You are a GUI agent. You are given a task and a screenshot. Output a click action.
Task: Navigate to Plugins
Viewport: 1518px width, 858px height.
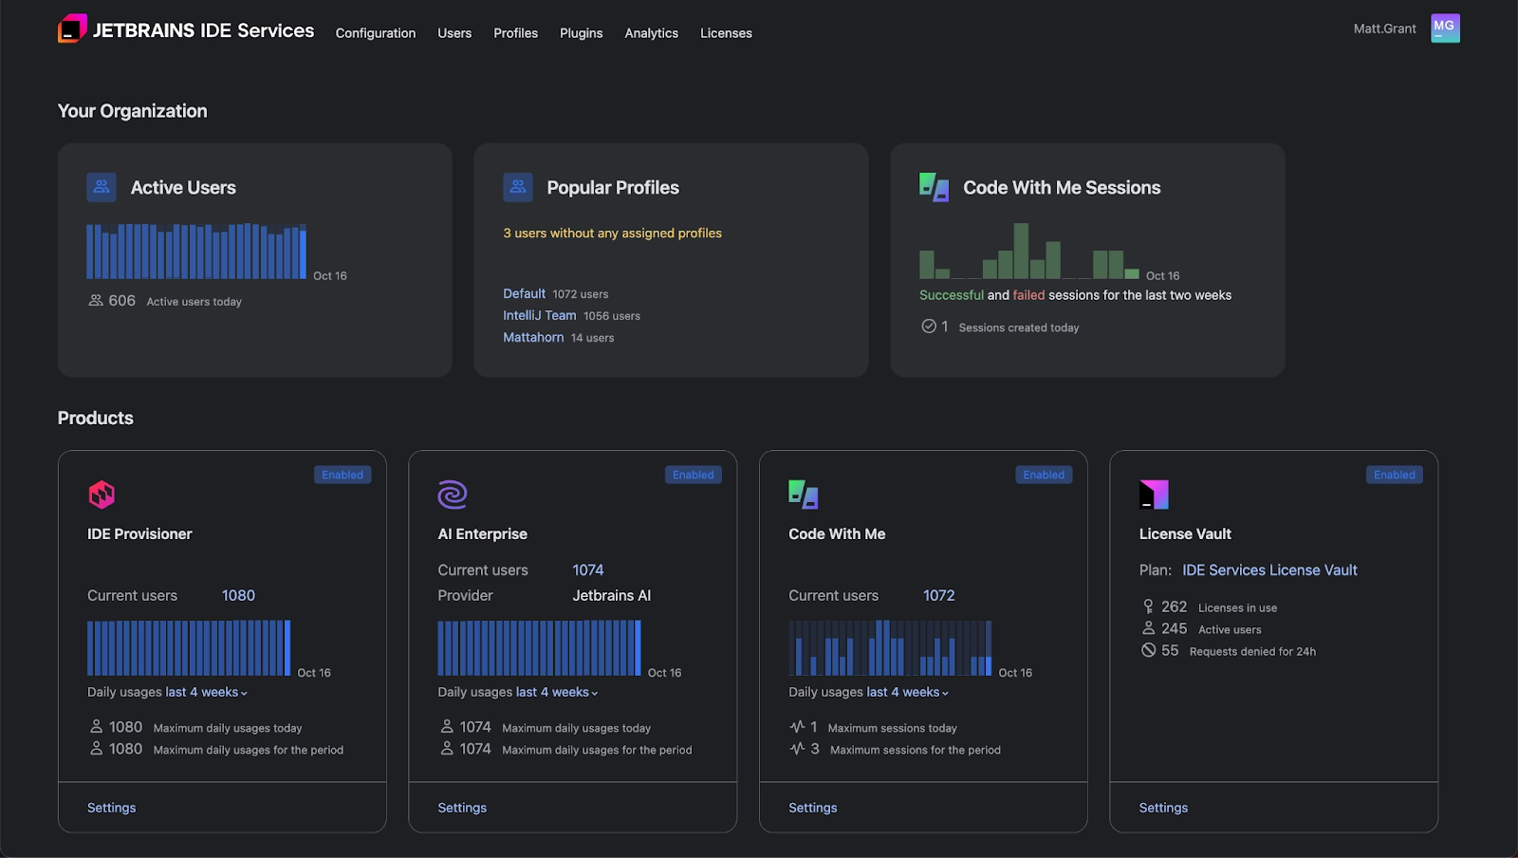point(582,33)
